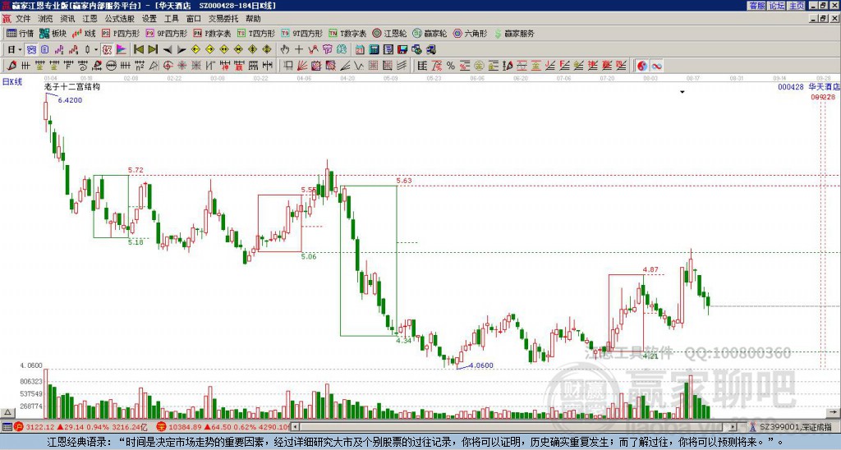Screen dimensions: 841x450
Task: Click the 华天酒店 stock name label
Action: pyautogui.click(x=824, y=87)
